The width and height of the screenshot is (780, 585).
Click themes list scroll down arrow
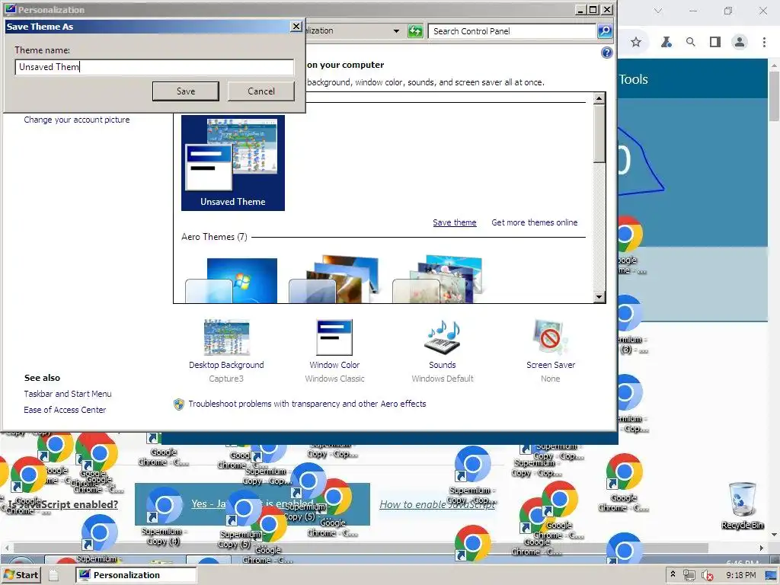point(599,297)
